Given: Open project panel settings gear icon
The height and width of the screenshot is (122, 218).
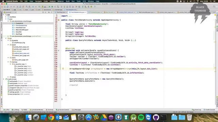Looking at the screenshot, I should point(49,12).
